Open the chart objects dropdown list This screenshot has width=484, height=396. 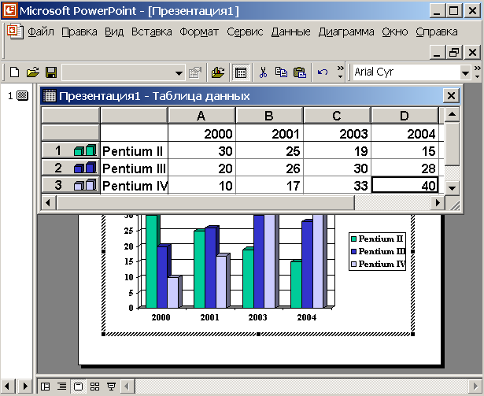pos(179,73)
